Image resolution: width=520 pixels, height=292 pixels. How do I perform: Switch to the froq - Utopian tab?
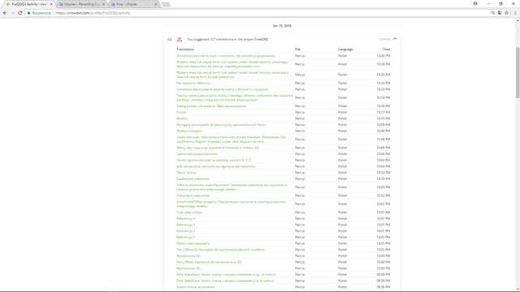[x=133, y=4]
